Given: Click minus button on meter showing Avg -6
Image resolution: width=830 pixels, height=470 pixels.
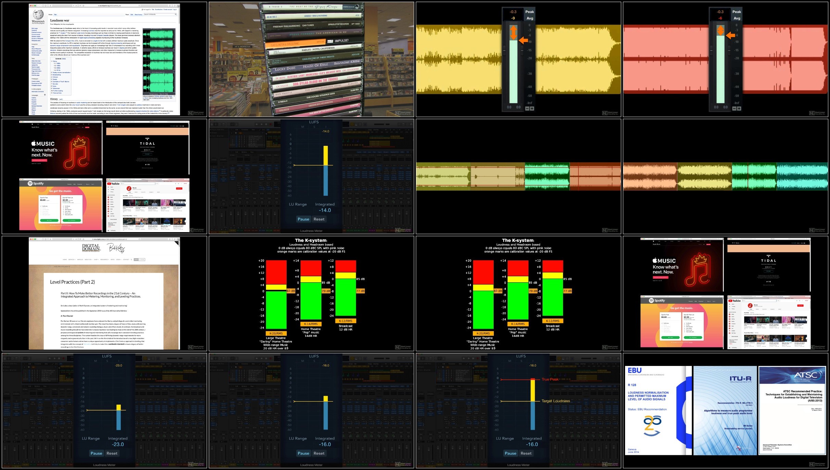Looking at the screenshot, I should [x=734, y=109].
